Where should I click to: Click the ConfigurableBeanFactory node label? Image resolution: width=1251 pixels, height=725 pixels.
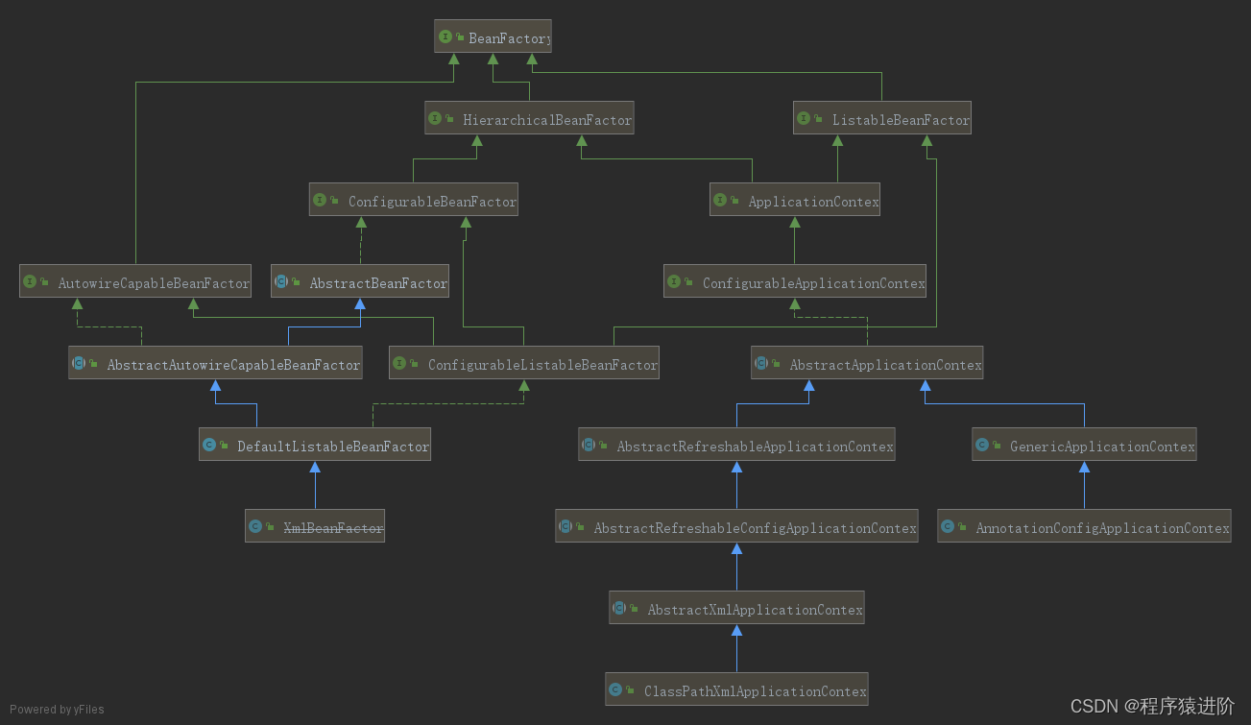432,202
